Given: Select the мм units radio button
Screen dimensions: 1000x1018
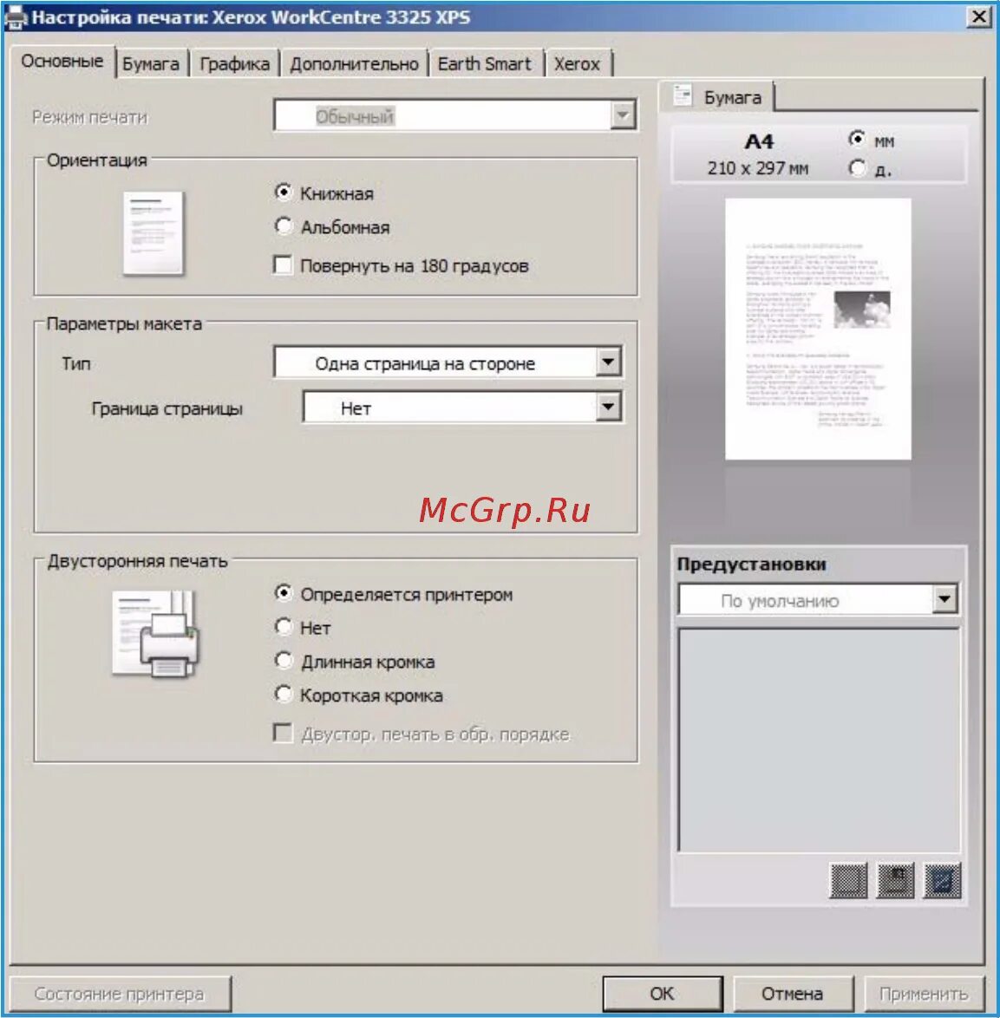Looking at the screenshot, I should pos(857,139).
